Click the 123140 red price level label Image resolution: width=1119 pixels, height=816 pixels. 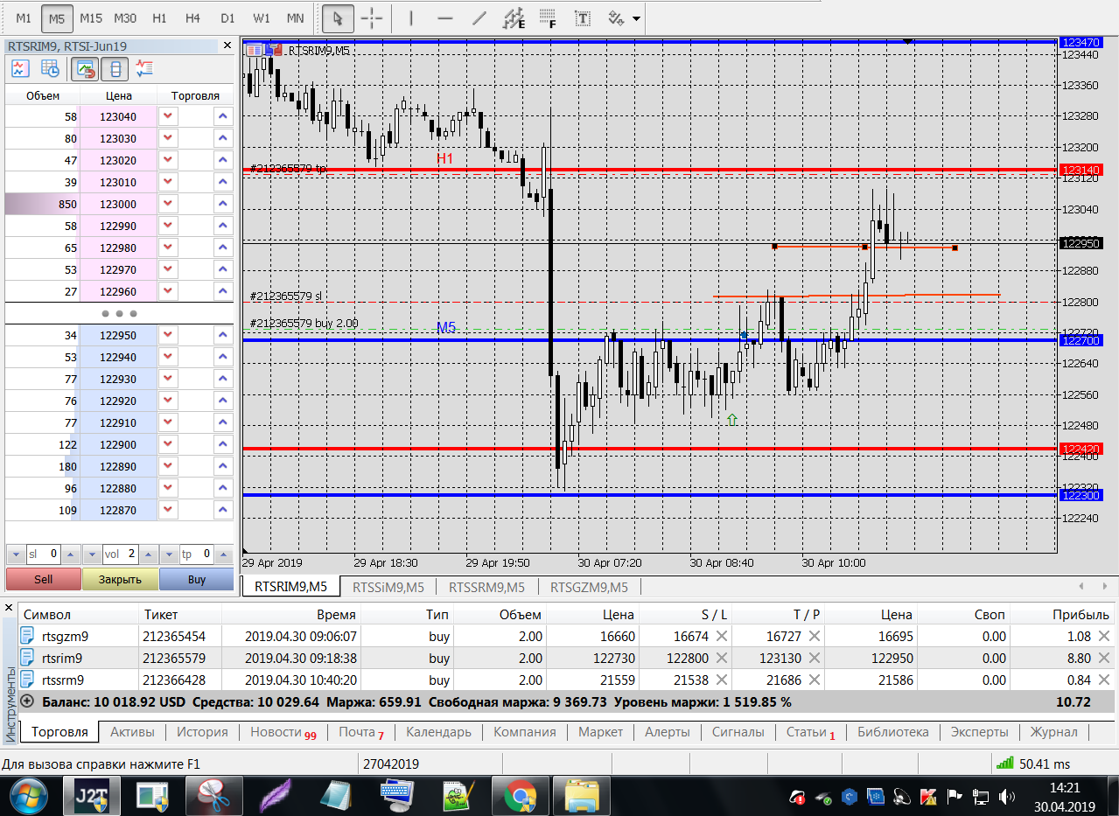pos(1080,170)
